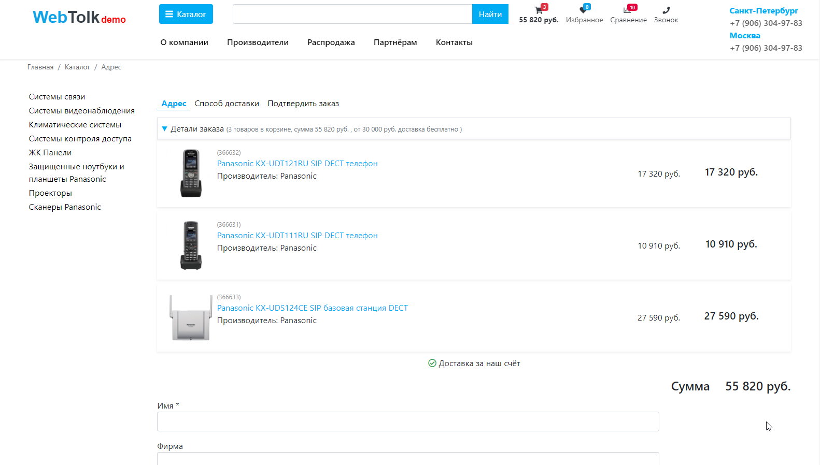Click inside the Имя input field
Image resolution: width=820 pixels, height=465 pixels.
pos(407,422)
